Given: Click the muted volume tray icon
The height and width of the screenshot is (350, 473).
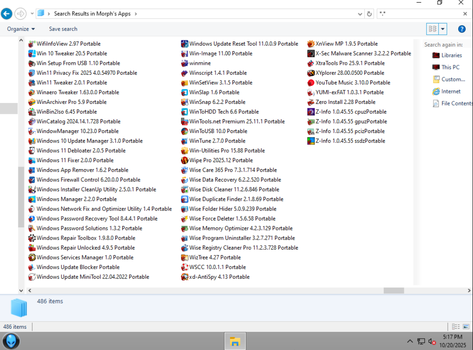Looking at the screenshot, I should 432,341.
